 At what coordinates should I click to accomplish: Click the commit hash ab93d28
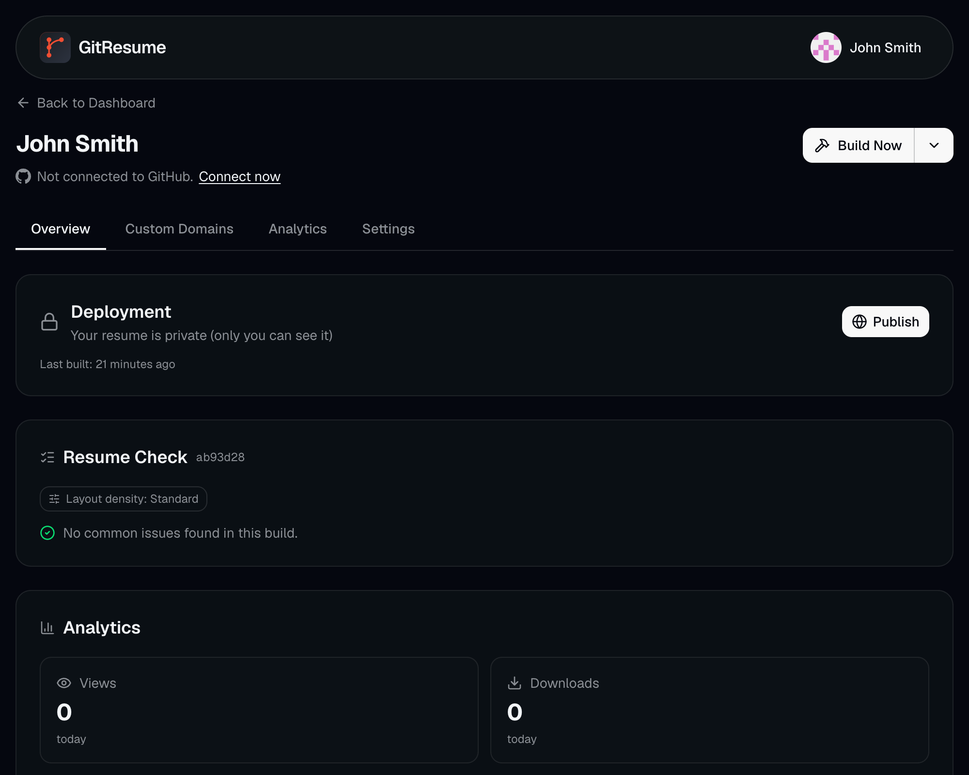220,457
